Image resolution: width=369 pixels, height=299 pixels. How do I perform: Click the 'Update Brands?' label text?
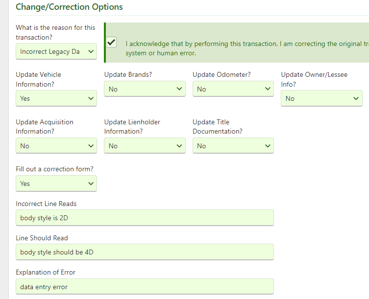pos(128,74)
